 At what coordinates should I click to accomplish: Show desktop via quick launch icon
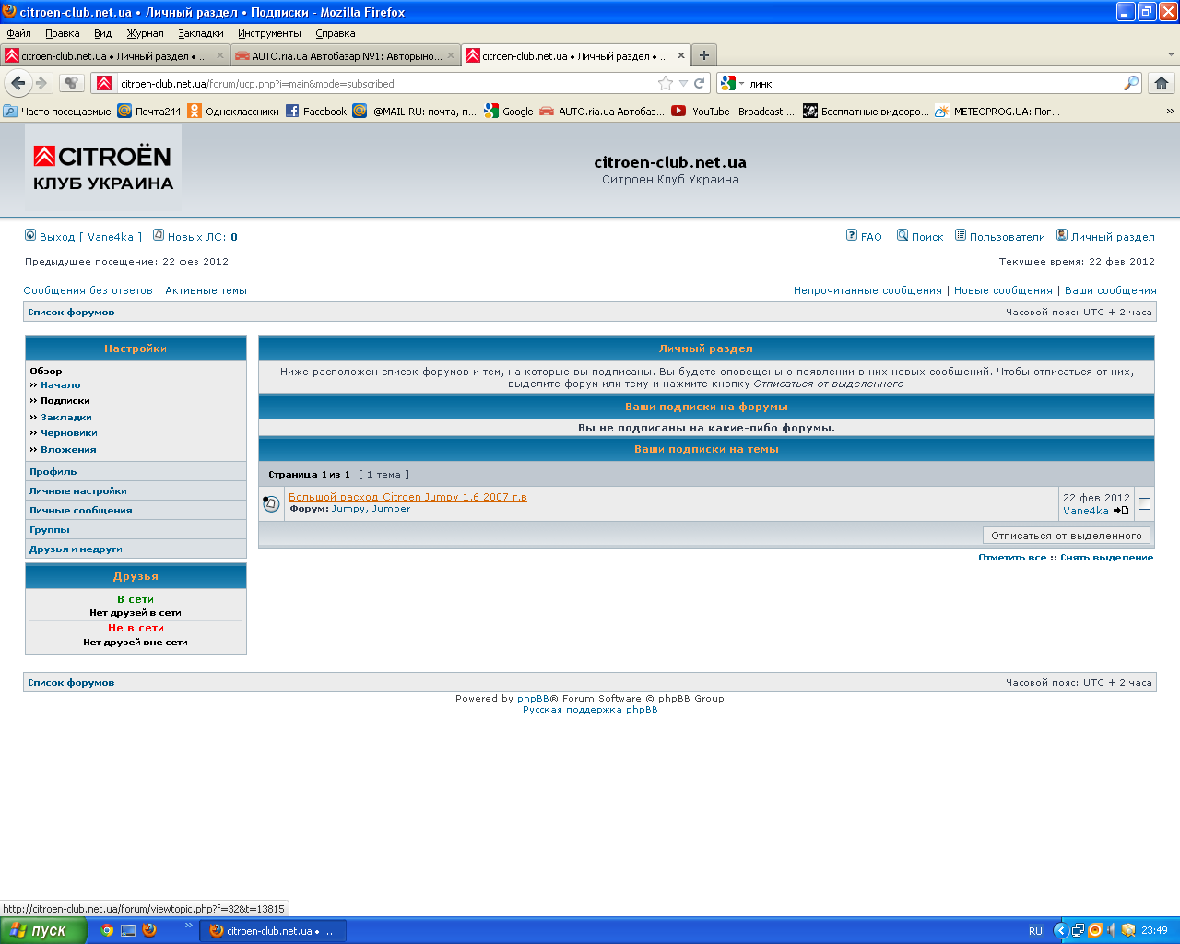coord(128,930)
